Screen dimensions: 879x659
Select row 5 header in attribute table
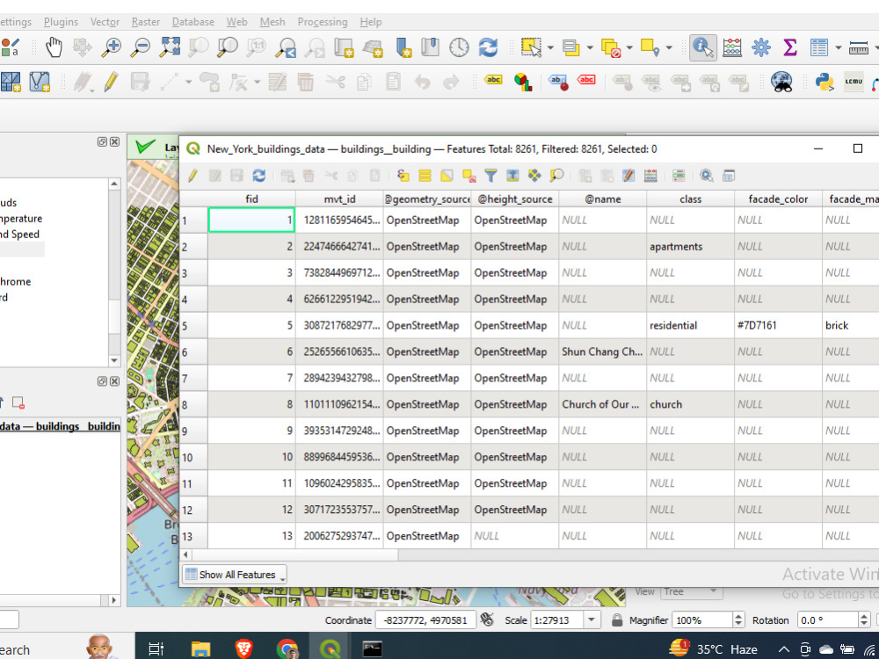(193, 326)
